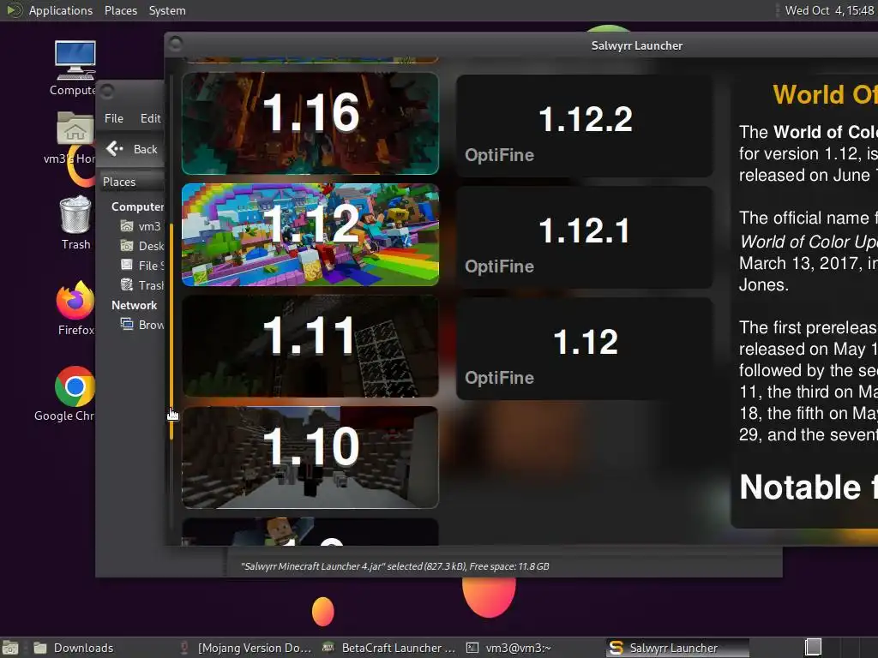The height and width of the screenshot is (658, 878).
Task: Choose the 1.12.2 OptiFine option
Action: click(585, 126)
